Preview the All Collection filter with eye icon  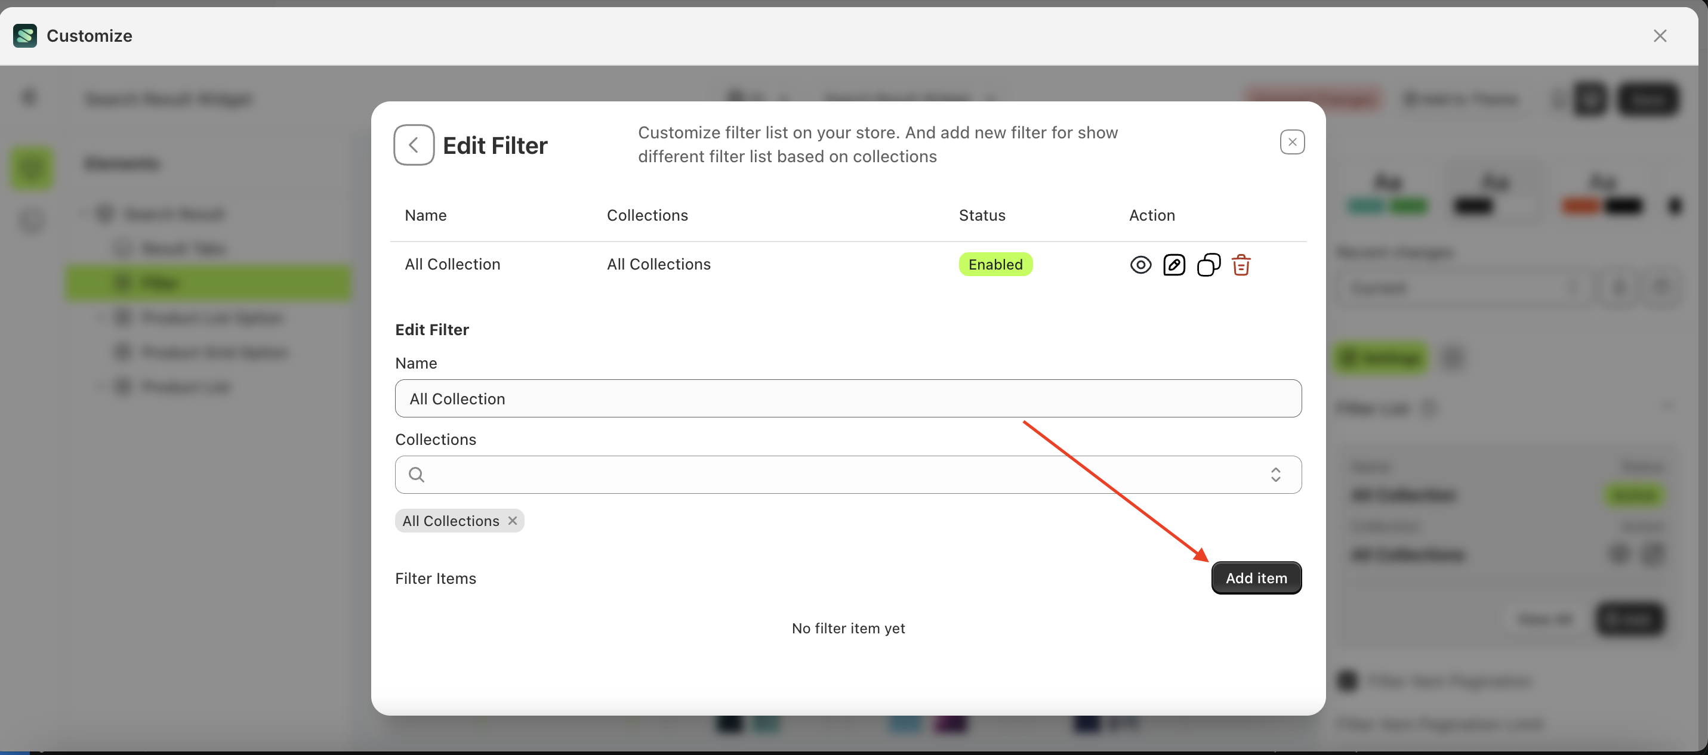(x=1140, y=264)
